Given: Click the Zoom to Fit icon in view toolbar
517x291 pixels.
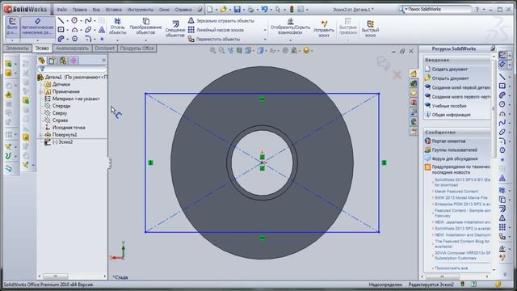Looking at the screenshot, I should [x=213, y=50].
